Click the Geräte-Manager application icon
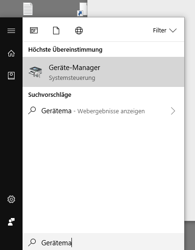Image resolution: width=195 pixels, height=250 pixels. click(35, 72)
